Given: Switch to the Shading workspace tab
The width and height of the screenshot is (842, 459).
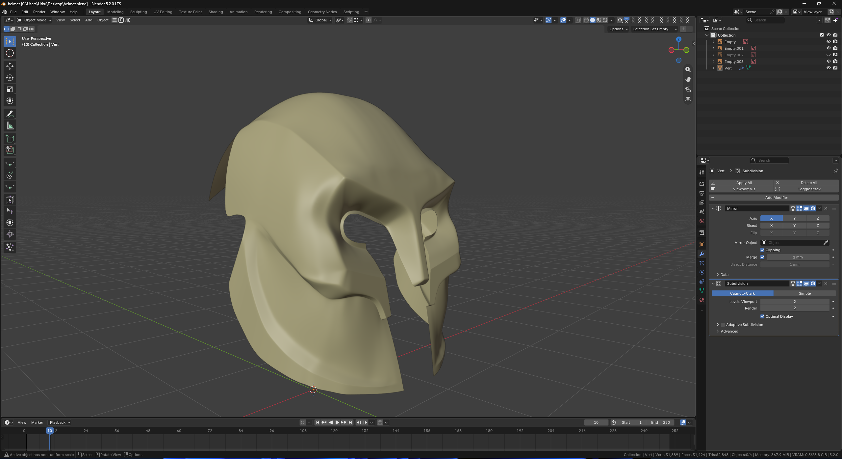Looking at the screenshot, I should [x=216, y=12].
